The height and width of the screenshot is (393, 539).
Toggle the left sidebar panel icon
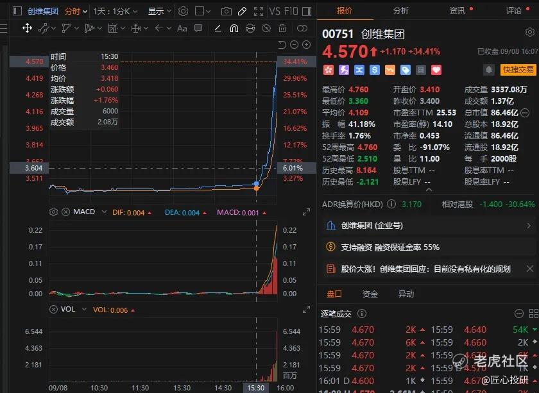[x=17, y=12]
